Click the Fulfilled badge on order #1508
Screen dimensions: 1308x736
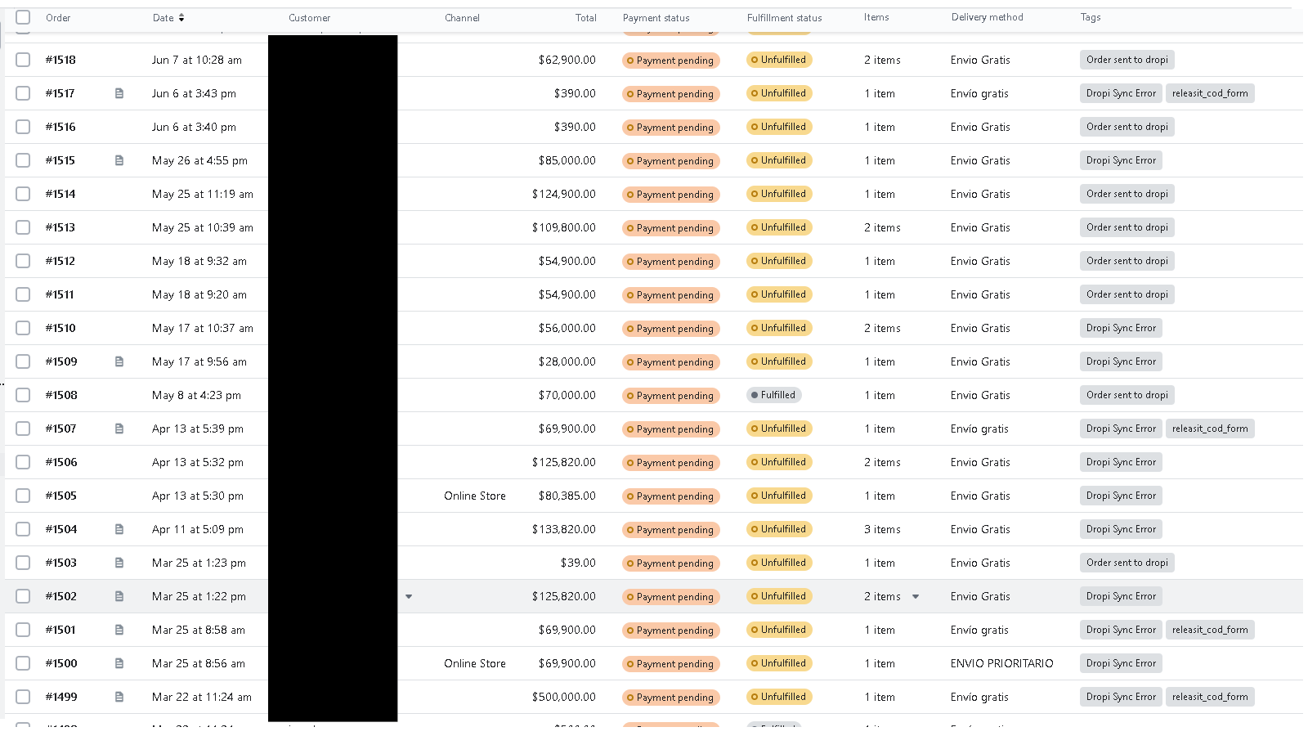773,395
